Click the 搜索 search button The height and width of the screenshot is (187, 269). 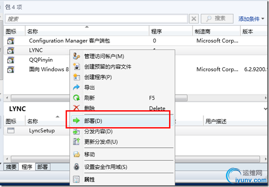click(x=217, y=18)
